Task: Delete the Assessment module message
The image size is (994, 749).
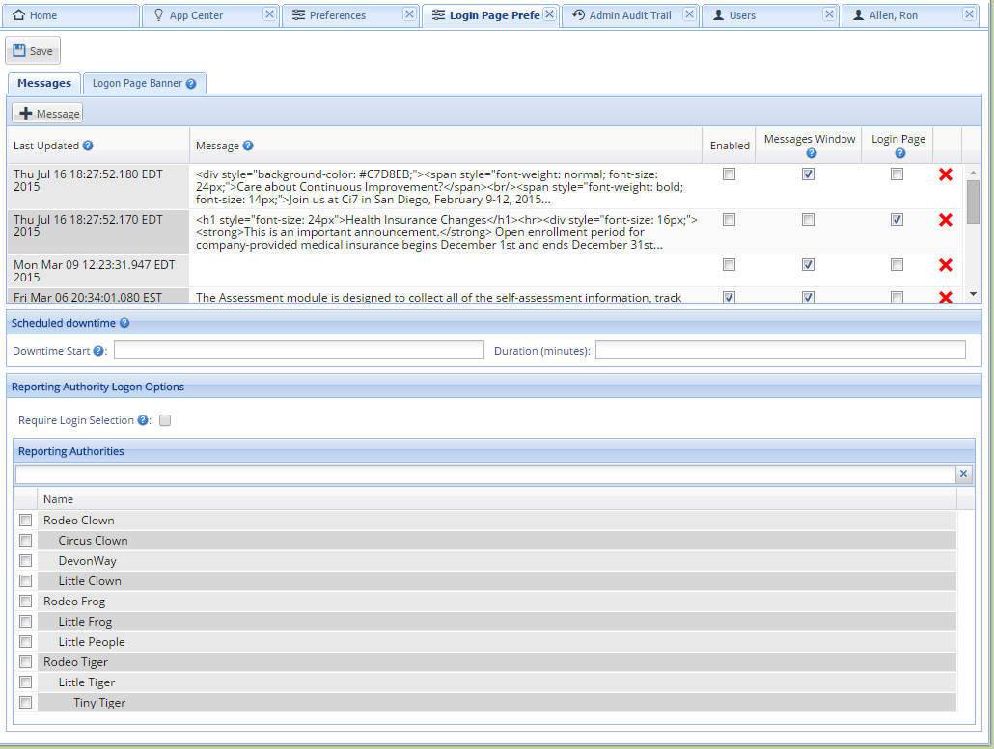Action: click(x=945, y=297)
